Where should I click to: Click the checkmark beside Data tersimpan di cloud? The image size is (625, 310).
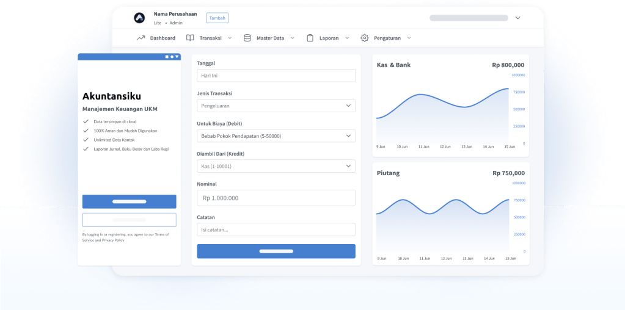click(86, 121)
